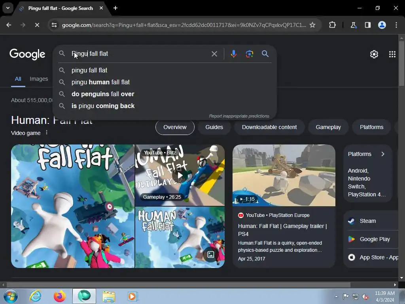This screenshot has width=405, height=304.
Task: Open lower Human Fall Flat image
Action: tap(180, 237)
